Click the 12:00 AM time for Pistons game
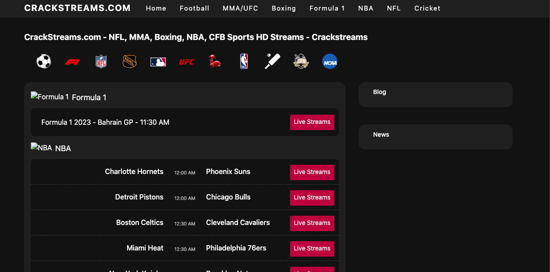Image resolution: width=550 pixels, height=272 pixels. (x=185, y=198)
